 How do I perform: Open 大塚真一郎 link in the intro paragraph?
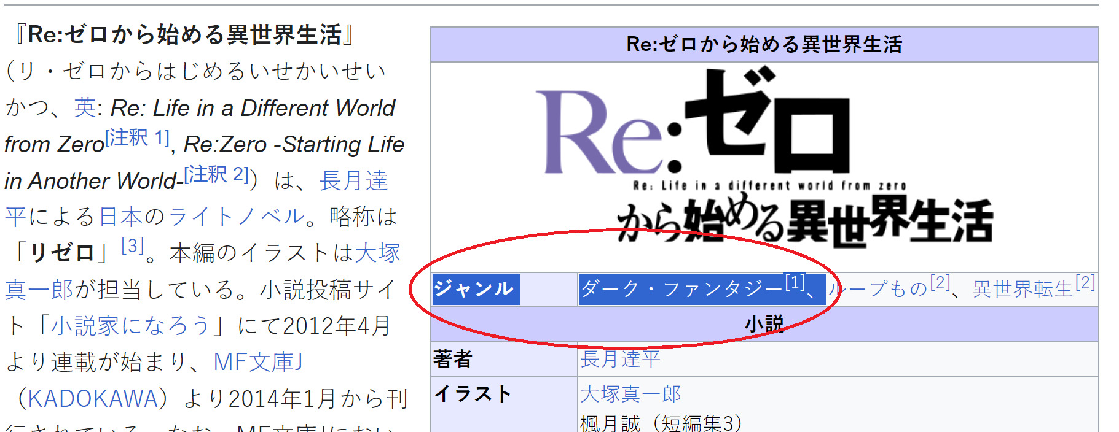pyautogui.click(x=377, y=253)
